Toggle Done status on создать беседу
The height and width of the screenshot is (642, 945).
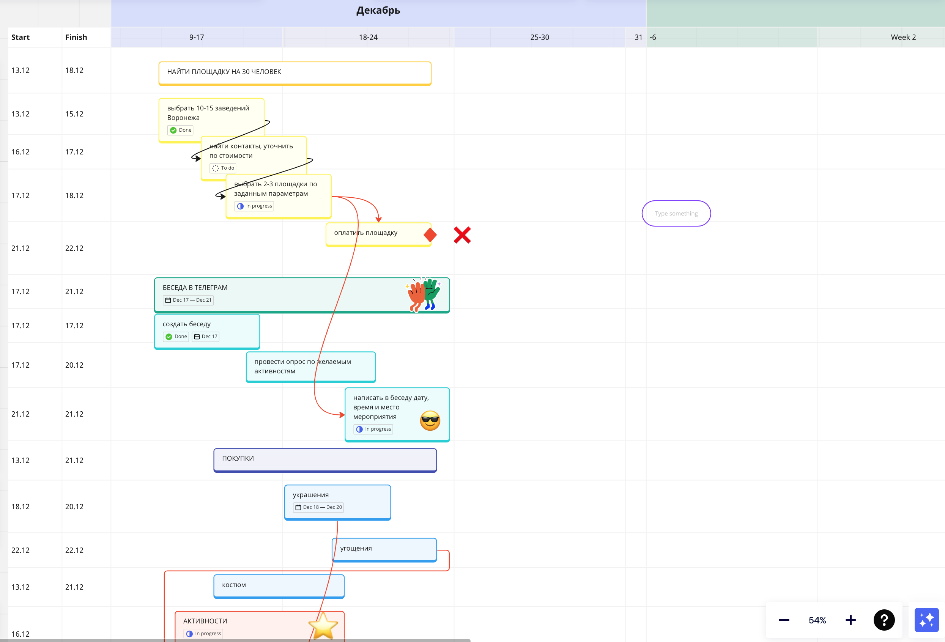coord(176,336)
